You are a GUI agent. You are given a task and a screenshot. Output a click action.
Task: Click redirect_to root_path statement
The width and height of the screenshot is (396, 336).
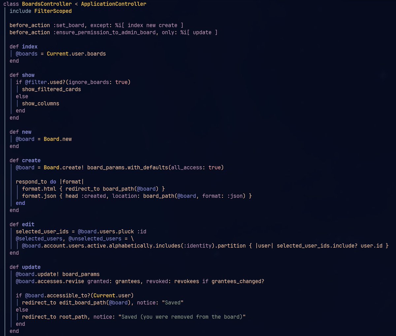coord(55,317)
